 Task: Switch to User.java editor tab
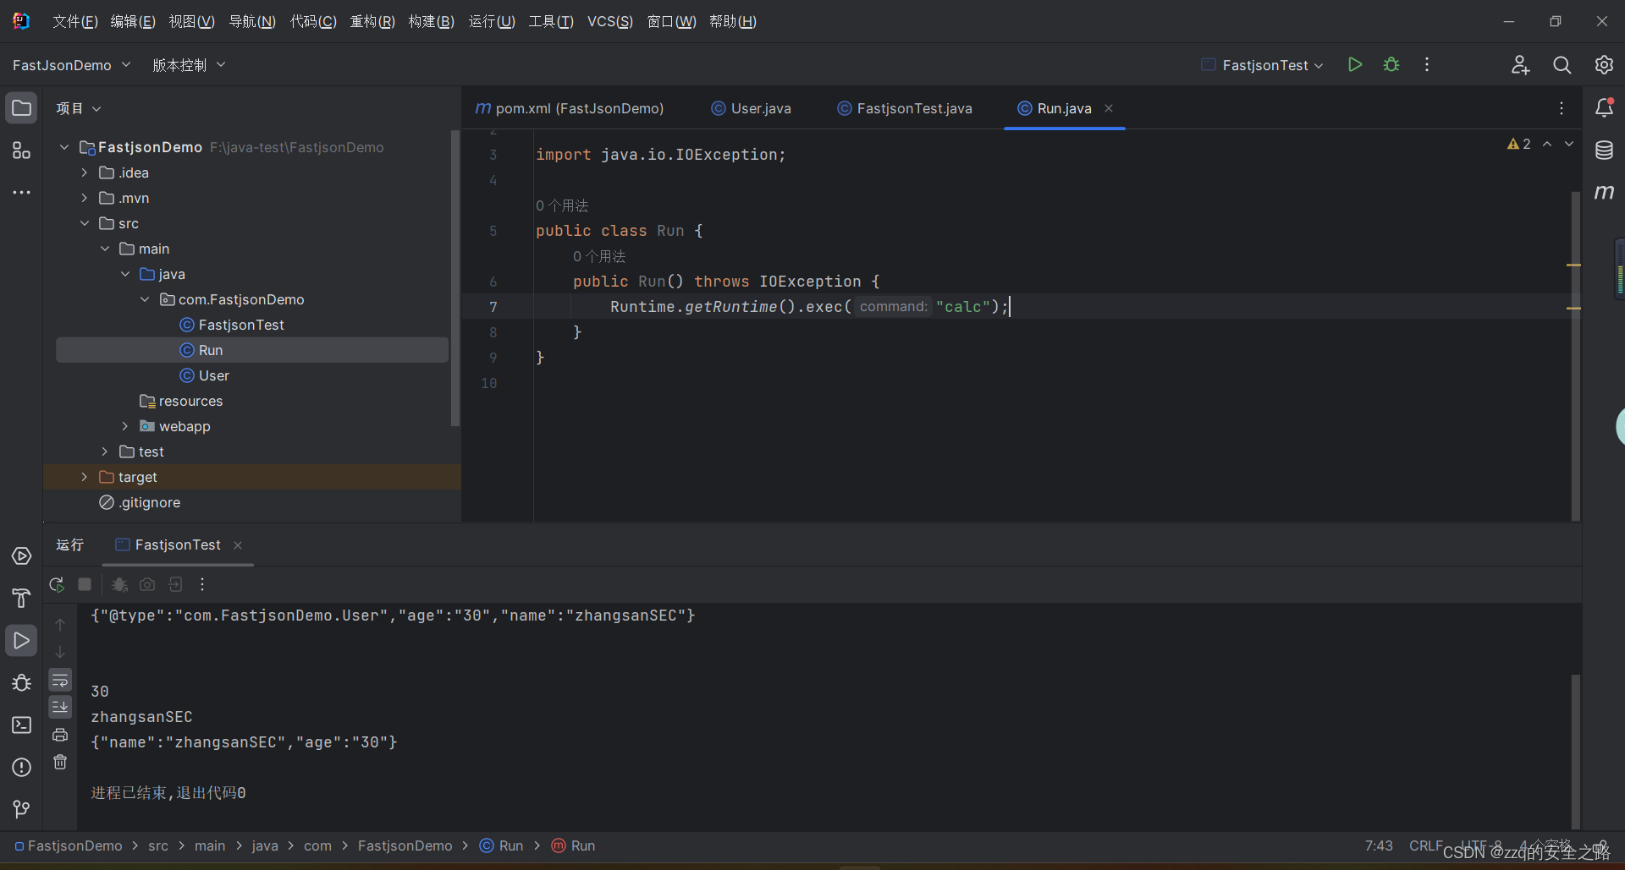click(752, 108)
